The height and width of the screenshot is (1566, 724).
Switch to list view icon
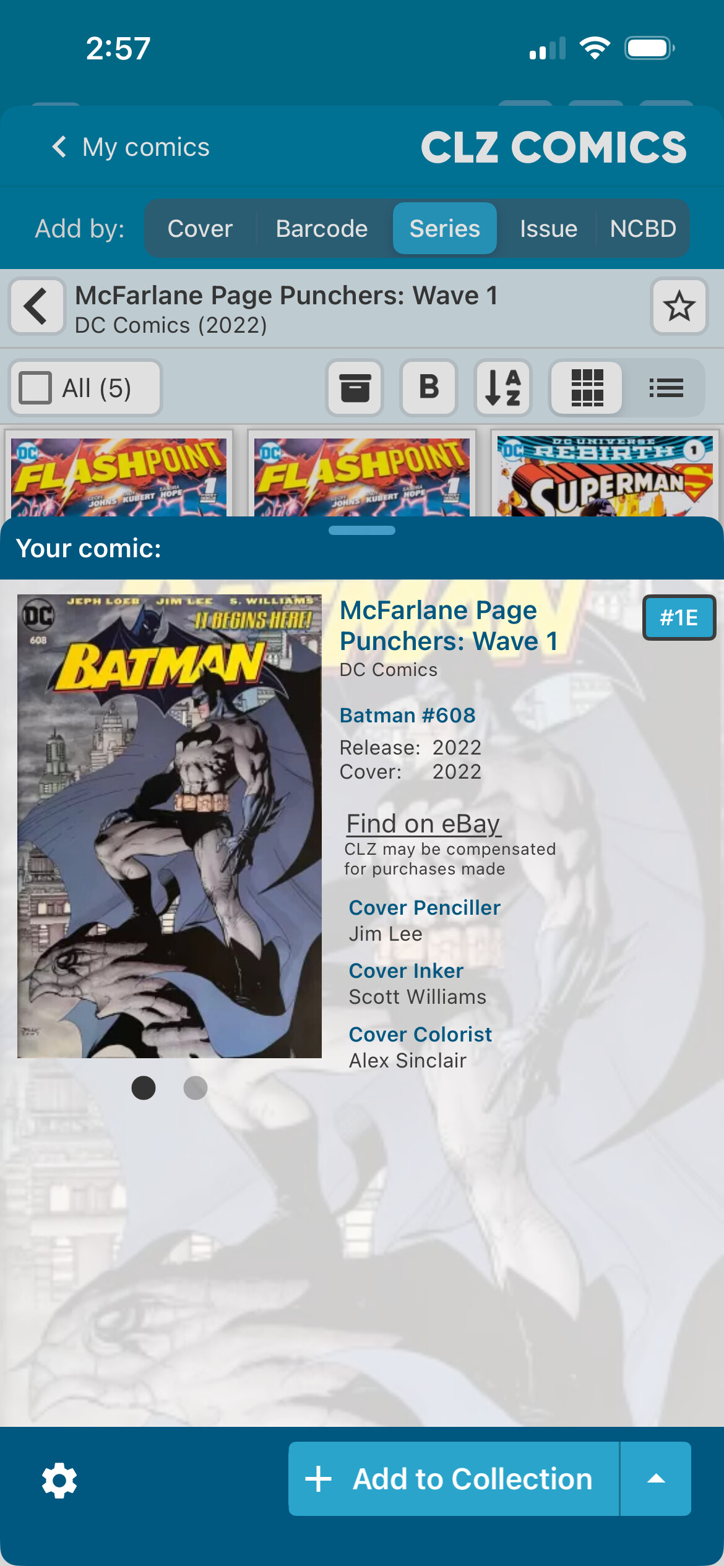(x=666, y=388)
